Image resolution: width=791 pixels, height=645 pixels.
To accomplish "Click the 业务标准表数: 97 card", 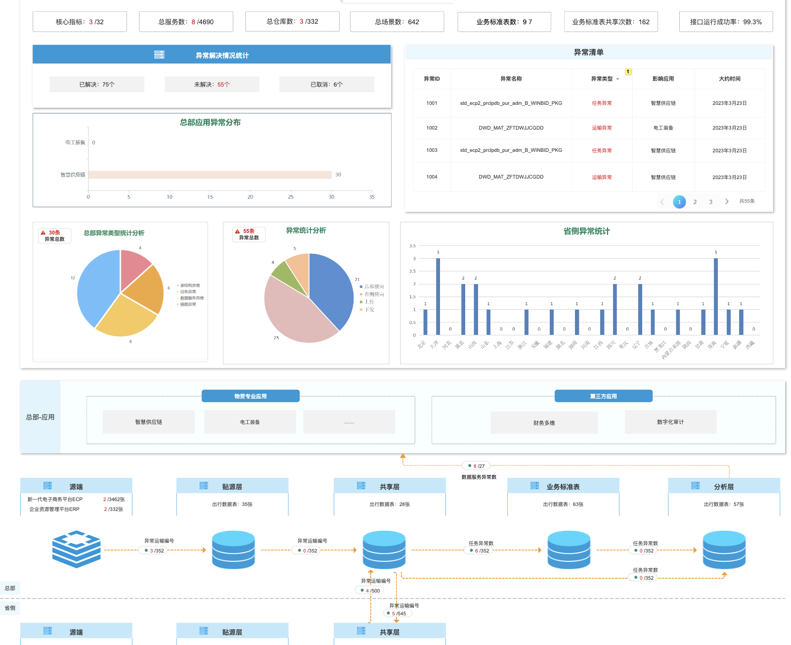I will [x=504, y=22].
